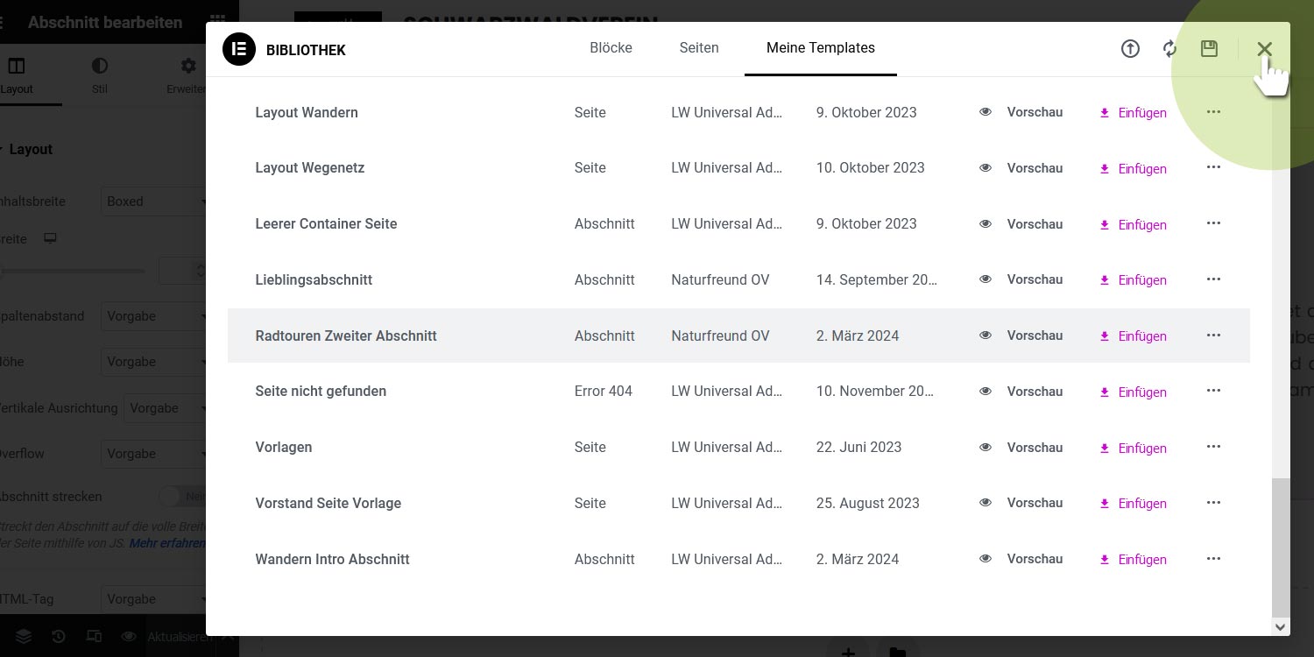Open the Höhe dropdown
Viewport: 1314px width, 657px height.
click(x=154, y=362)
